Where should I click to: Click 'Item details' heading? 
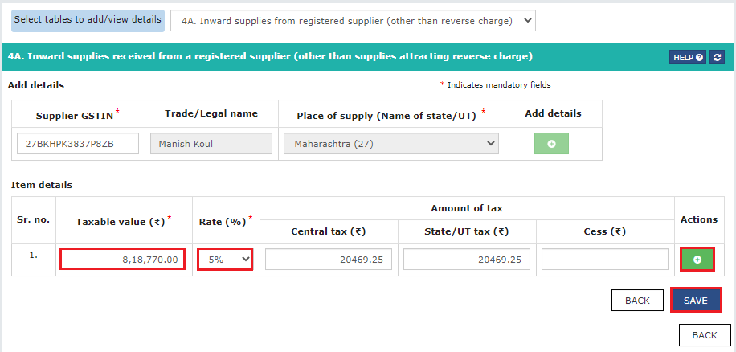coord(42,185)
